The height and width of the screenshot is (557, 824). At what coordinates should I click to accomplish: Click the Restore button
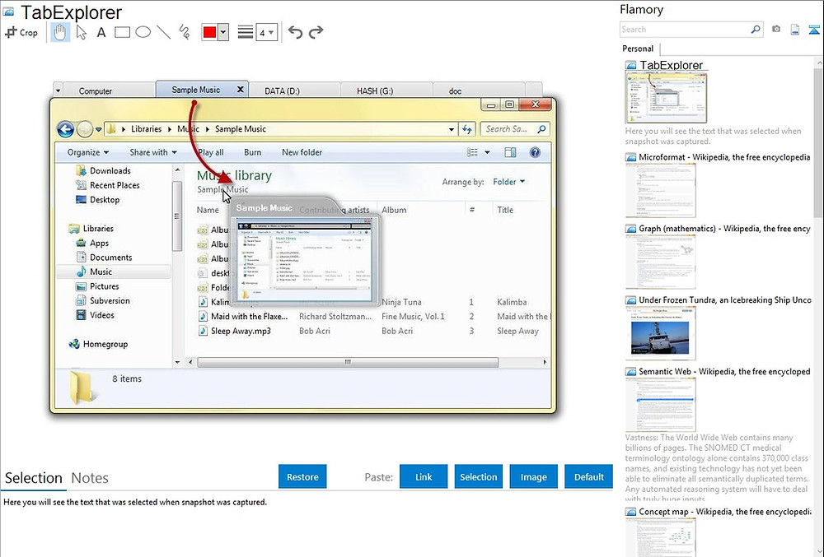click(302, 476)
